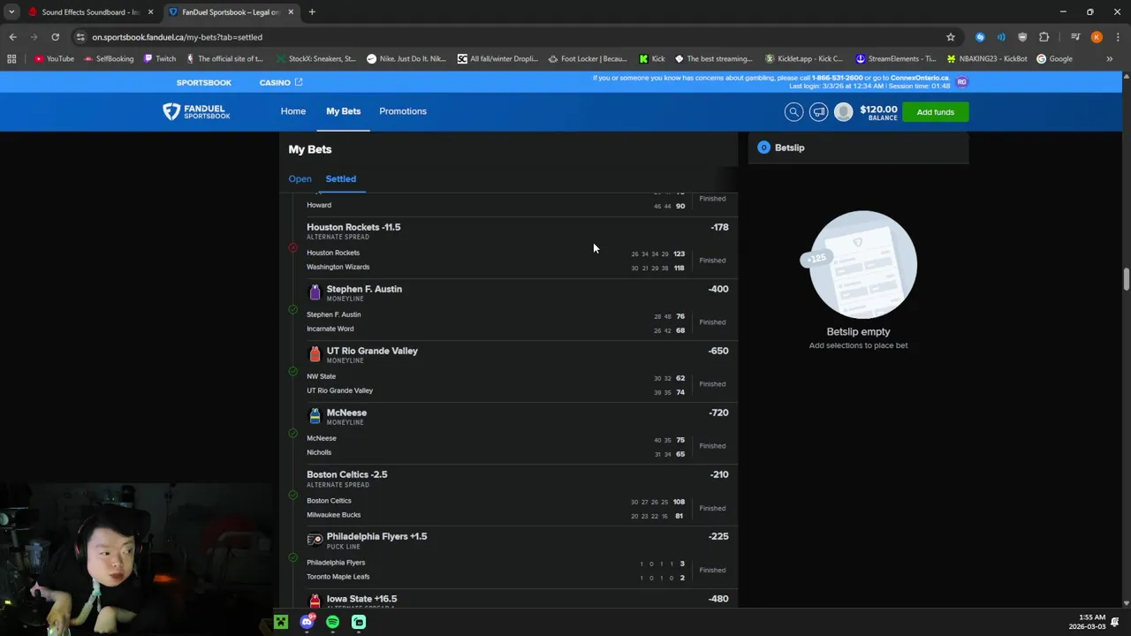Open the Promotions nav item
The height and width of the screenshot is (636, 1131).
pos(403,111)
